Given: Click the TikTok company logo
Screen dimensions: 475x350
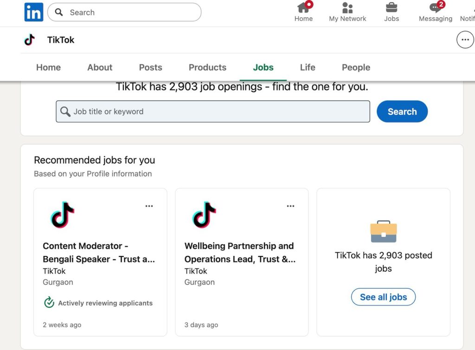Looking at the screenshot, I should [x=29, y=40].
